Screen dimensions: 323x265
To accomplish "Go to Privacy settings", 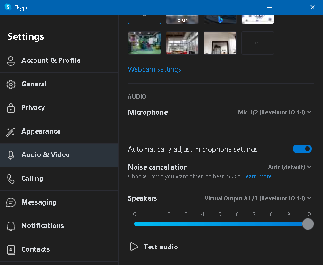I will (x=59, y=108).
